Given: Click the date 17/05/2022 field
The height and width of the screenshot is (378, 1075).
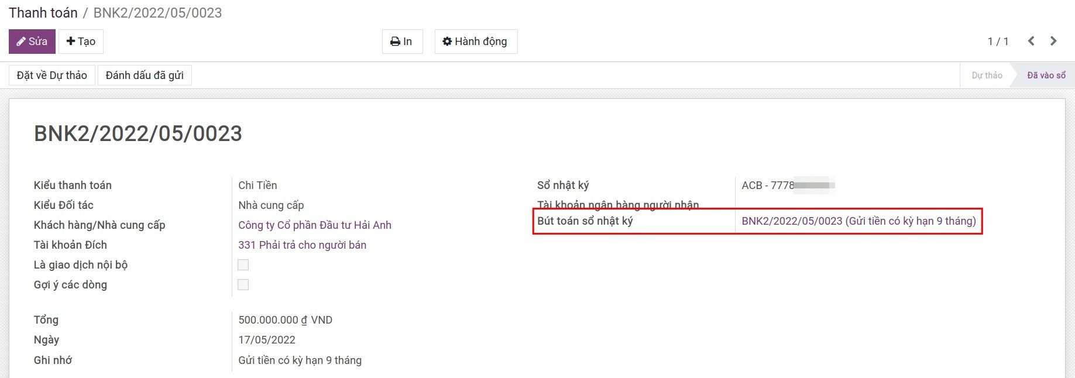Looking at the screenshot, I should pos(267,340).
